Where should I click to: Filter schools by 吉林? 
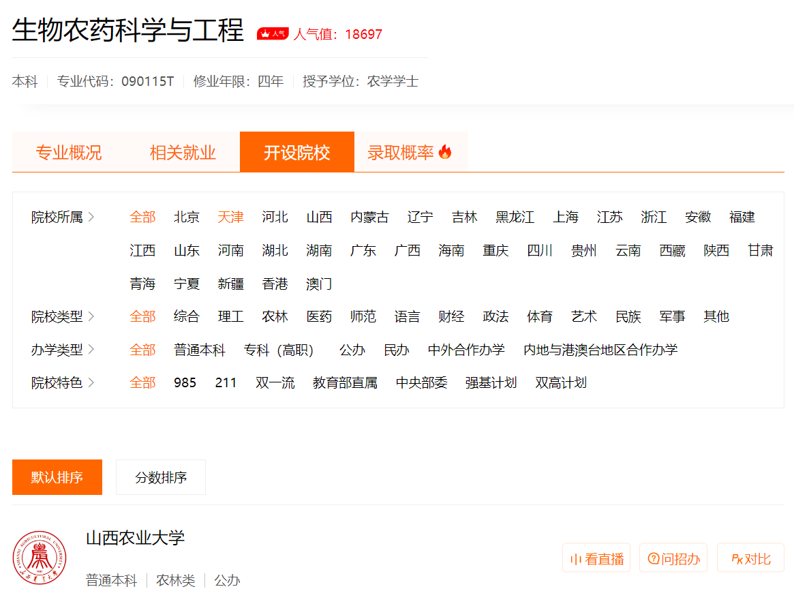tap(464, 217)
